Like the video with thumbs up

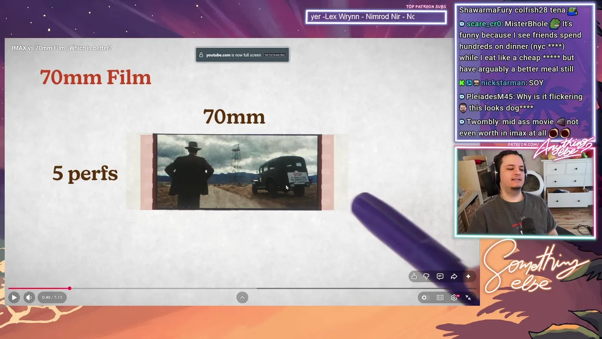(x=414, y=276)
